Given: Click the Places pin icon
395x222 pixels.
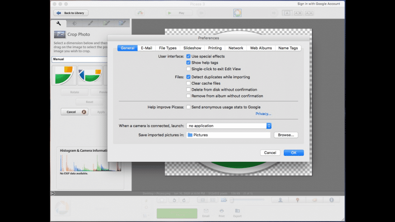Looking at the screenshot, I should pos(297,200).
